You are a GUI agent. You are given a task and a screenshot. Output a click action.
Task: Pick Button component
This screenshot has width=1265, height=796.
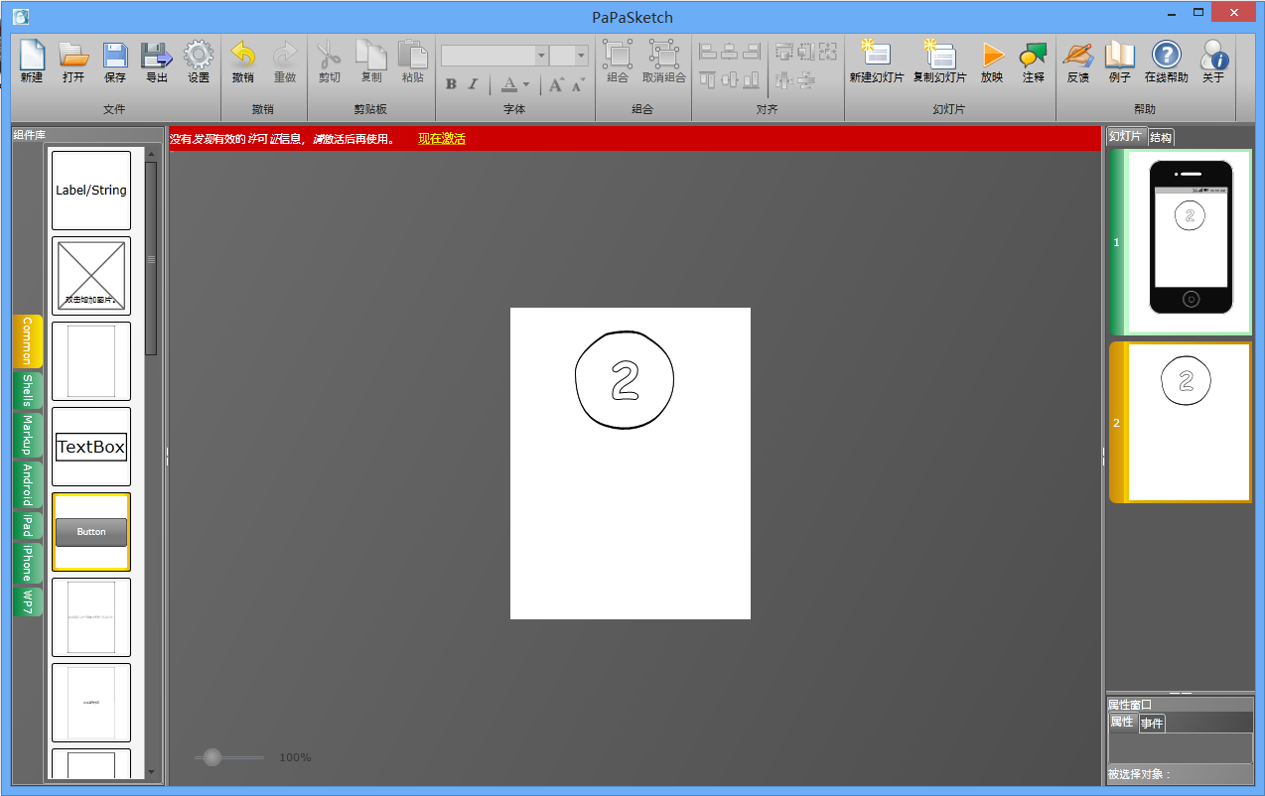coord(91,532)
